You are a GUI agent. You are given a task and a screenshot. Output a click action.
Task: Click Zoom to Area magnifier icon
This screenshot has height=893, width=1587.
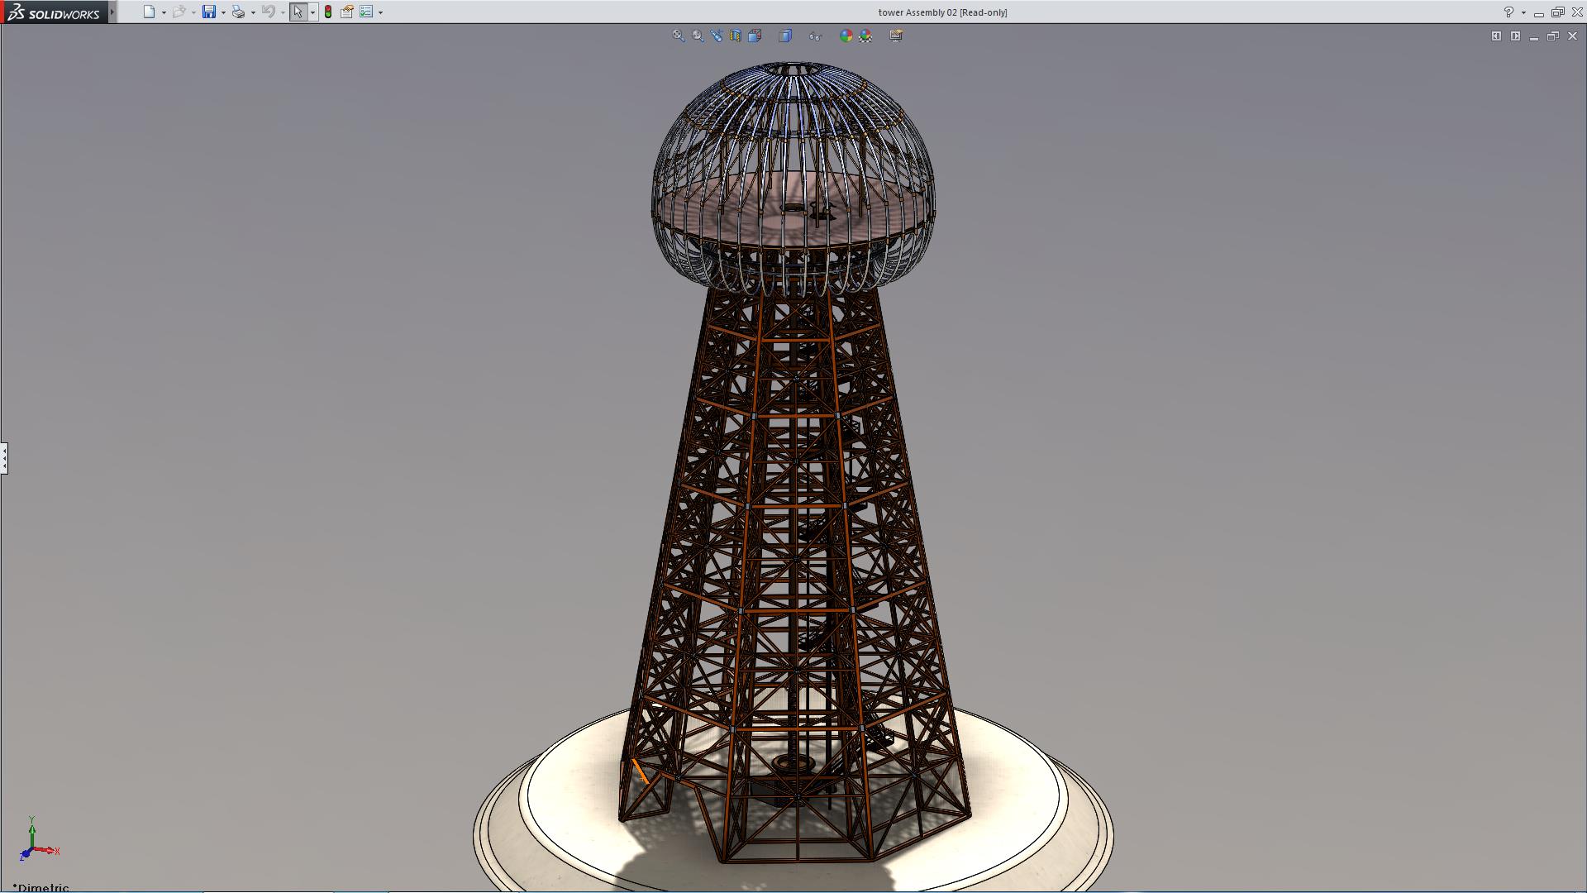[x=698, y=36]
